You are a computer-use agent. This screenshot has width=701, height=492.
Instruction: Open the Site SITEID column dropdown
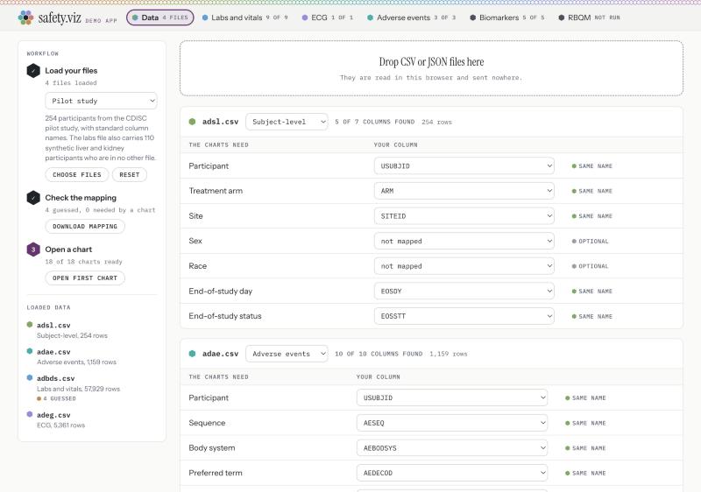pos(464,215)
